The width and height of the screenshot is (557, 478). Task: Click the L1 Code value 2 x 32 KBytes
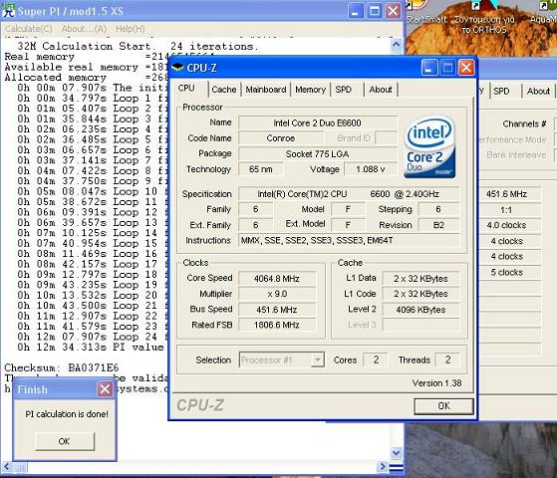click(420, 294)
